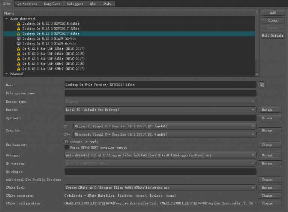288x212 pixels.
Task: Open the Device dropdown showing Local PC
Action: click(x=160, y=110)
